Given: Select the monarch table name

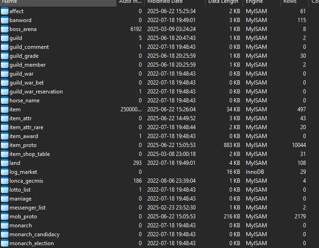Looking at the screenshot, I should [21, 225].
